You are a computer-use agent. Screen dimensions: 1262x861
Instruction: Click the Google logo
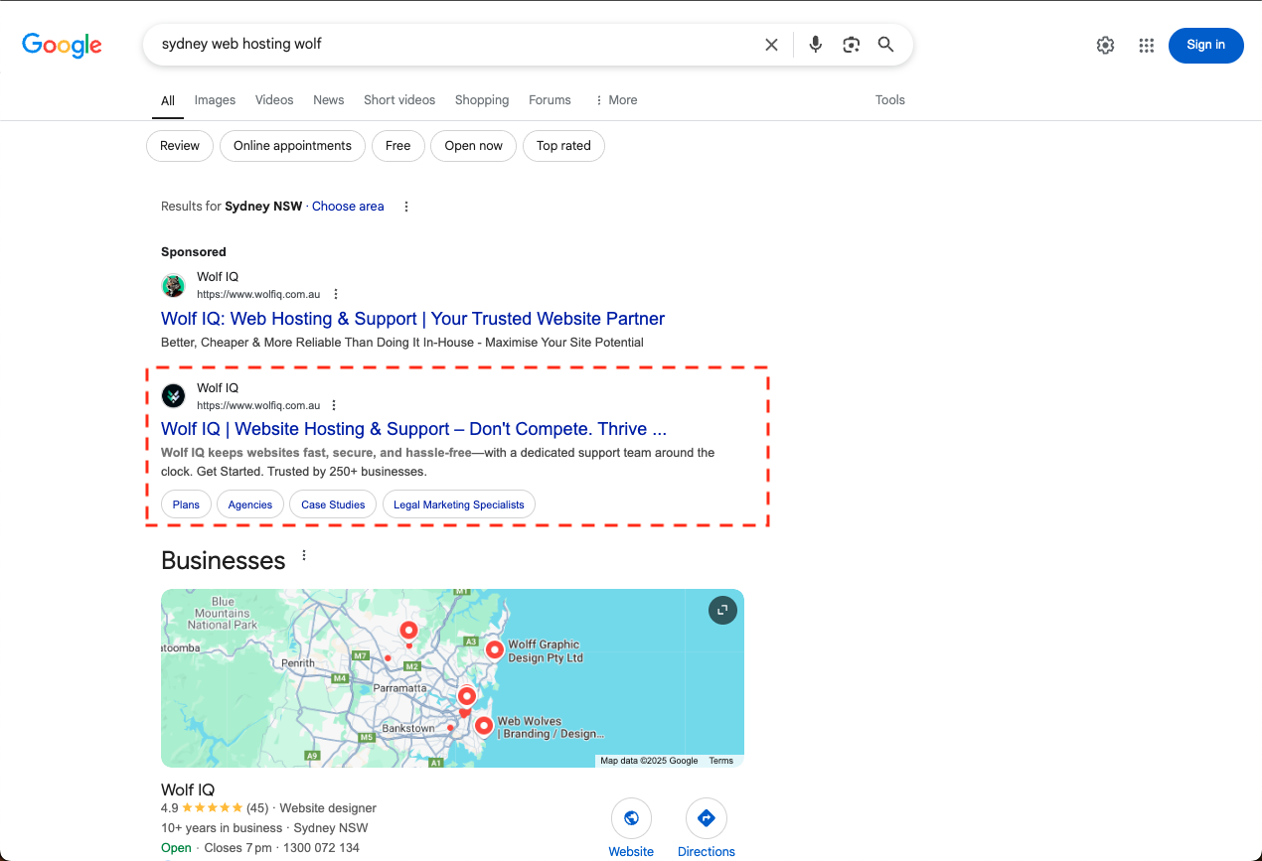pyautogui.click(x=62, y=45)
